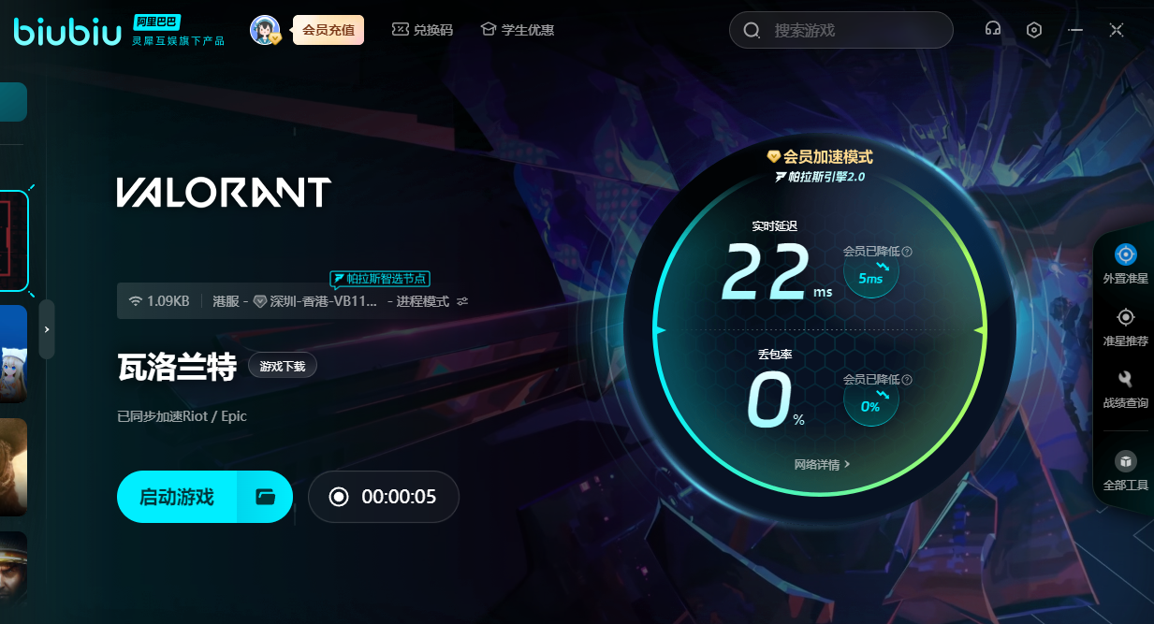This screenshot has width=1154, height=624.
Task: Open the 学生优惠 student discount menu
Action: point(518,30)
